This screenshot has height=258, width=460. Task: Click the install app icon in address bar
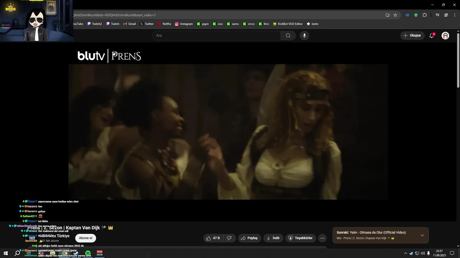(x=387, y=15)
